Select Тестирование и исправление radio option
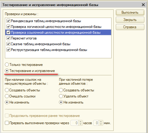This screenshot has width=148, height=133. 7,71
